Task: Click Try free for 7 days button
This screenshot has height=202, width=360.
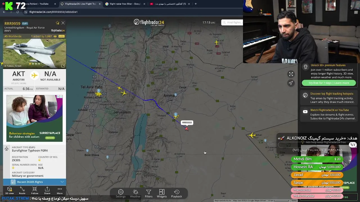Action: coord(328,83)
